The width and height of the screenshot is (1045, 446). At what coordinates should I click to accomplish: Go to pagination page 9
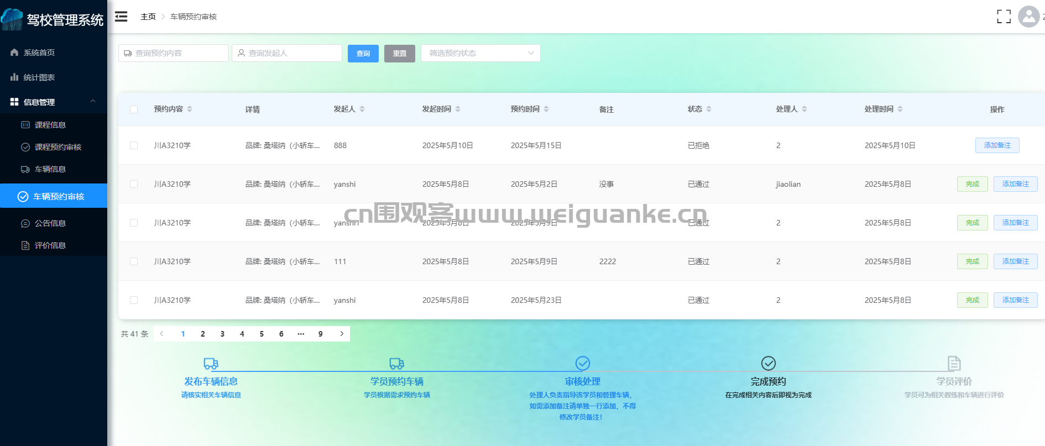point(321,334)
